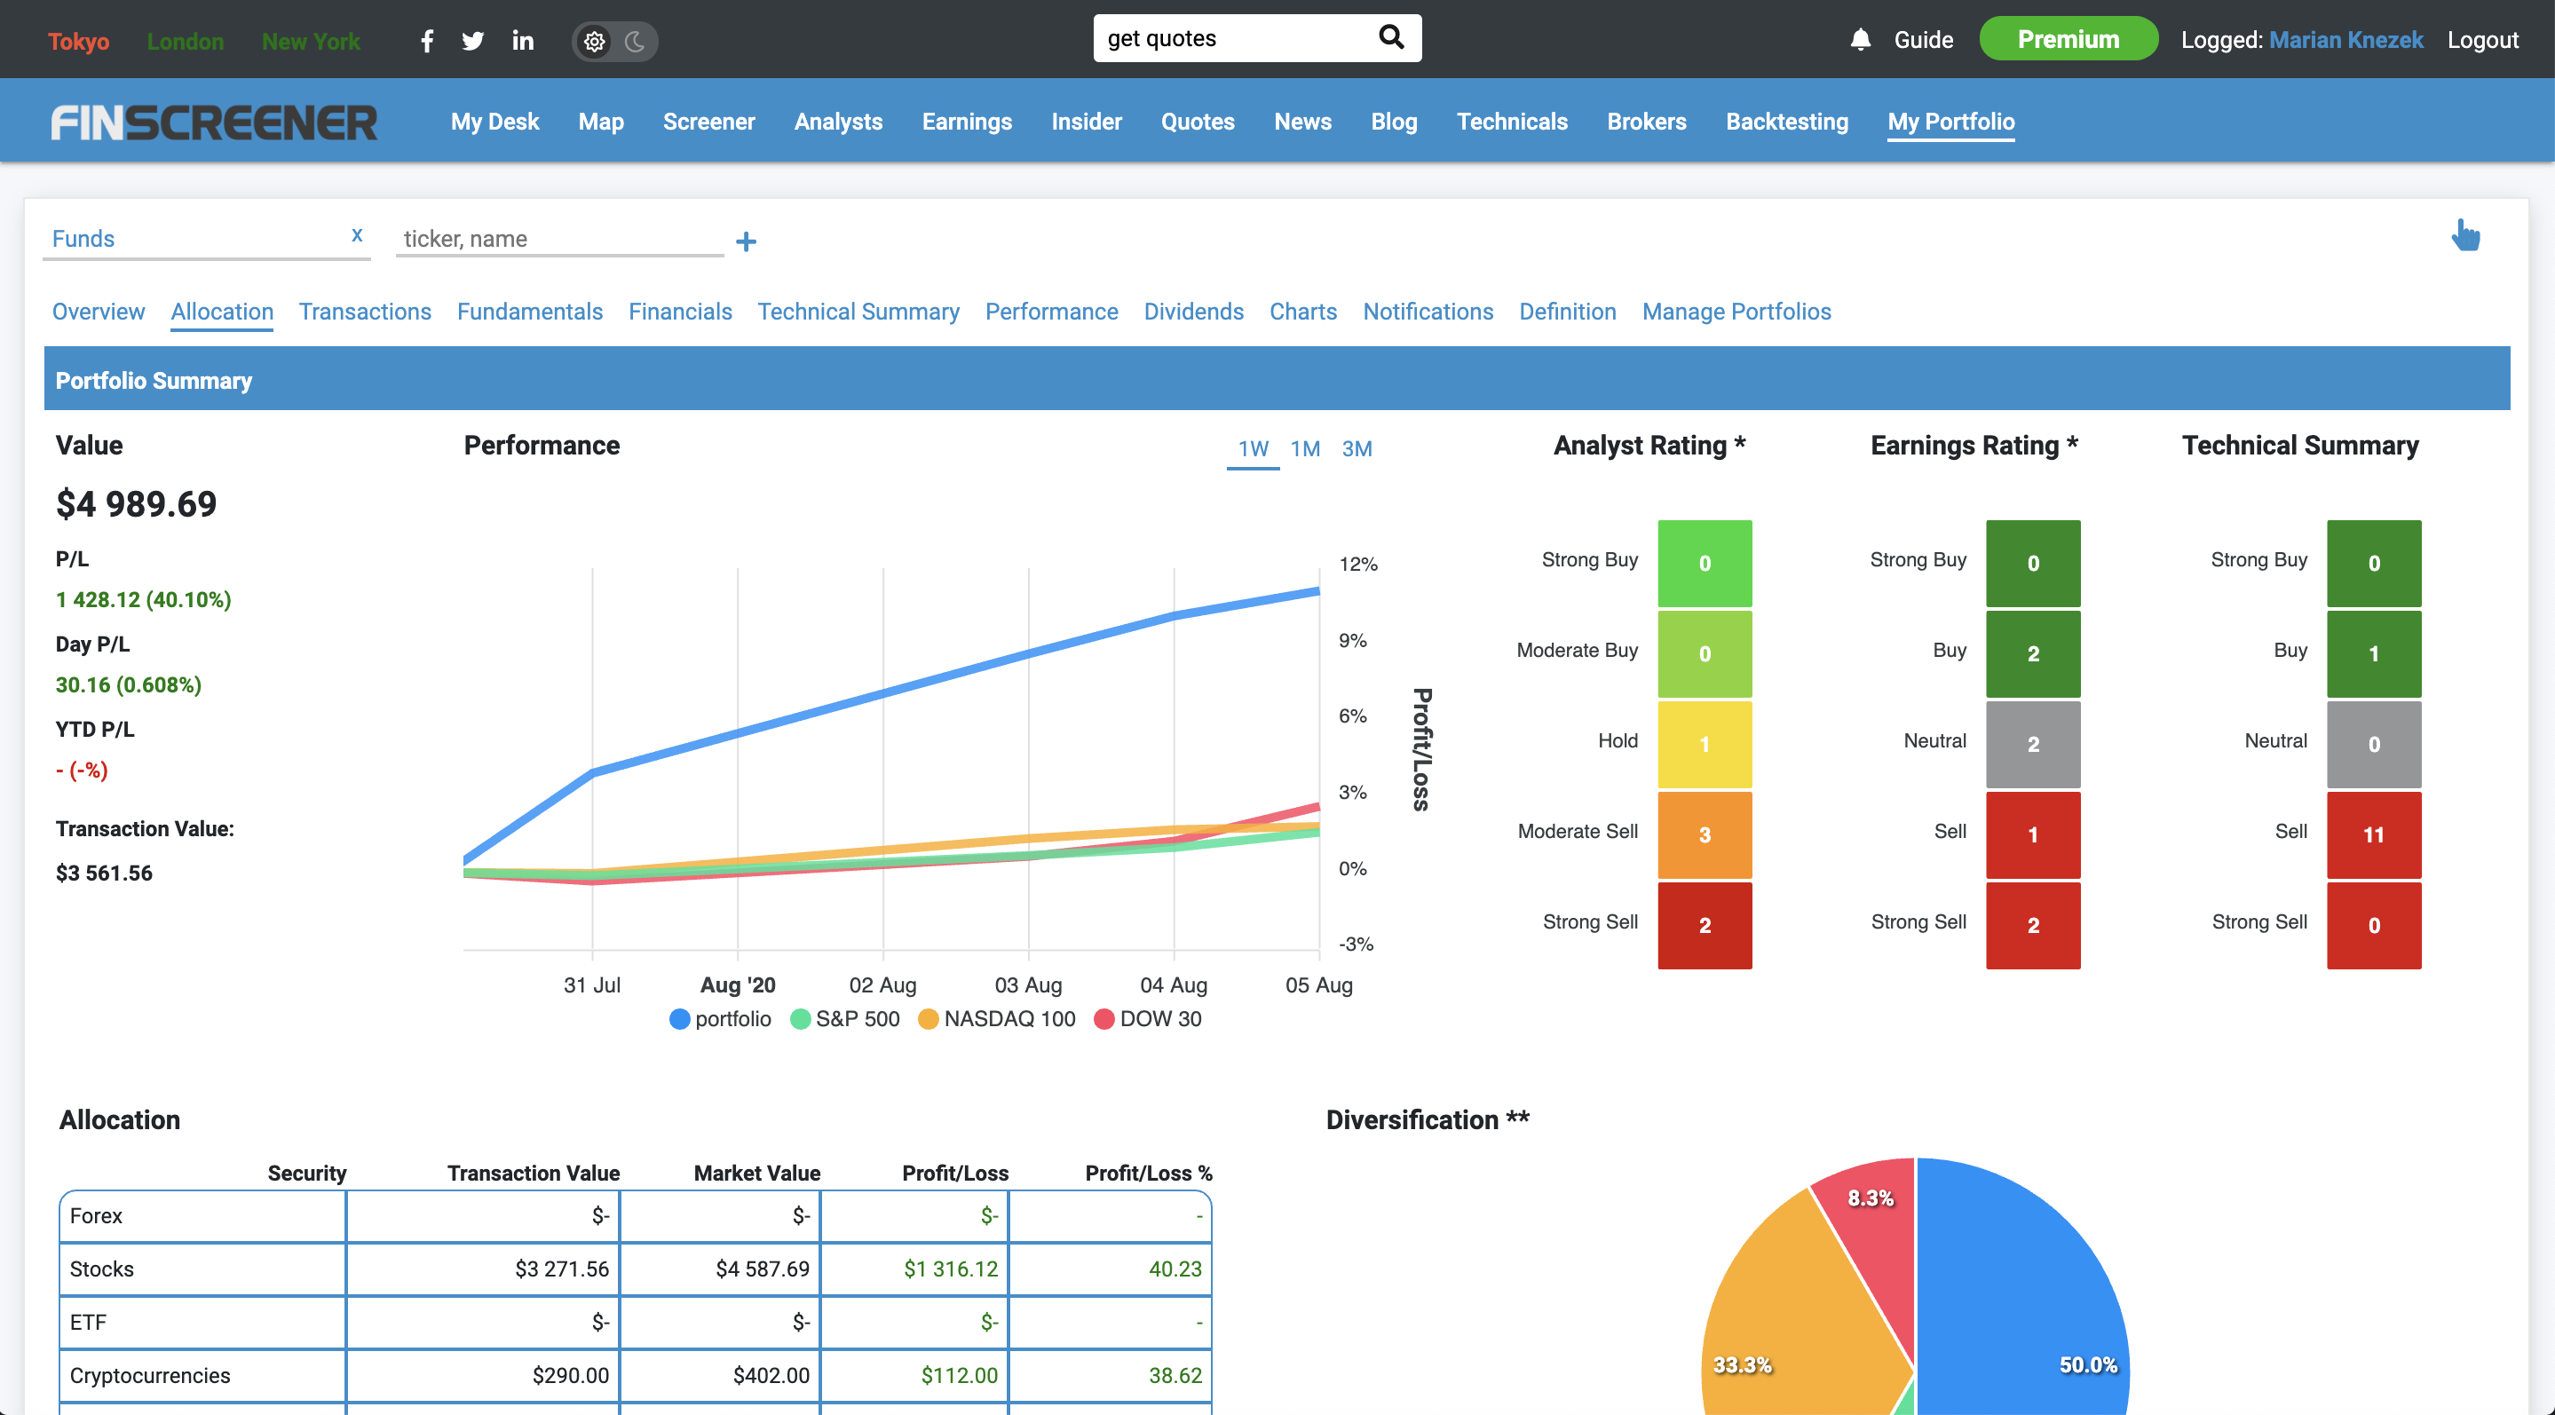The height and width of the screenshot is (1415, 2555).
Task: Open the Insider menu item
Action: tap(1087, 121)
